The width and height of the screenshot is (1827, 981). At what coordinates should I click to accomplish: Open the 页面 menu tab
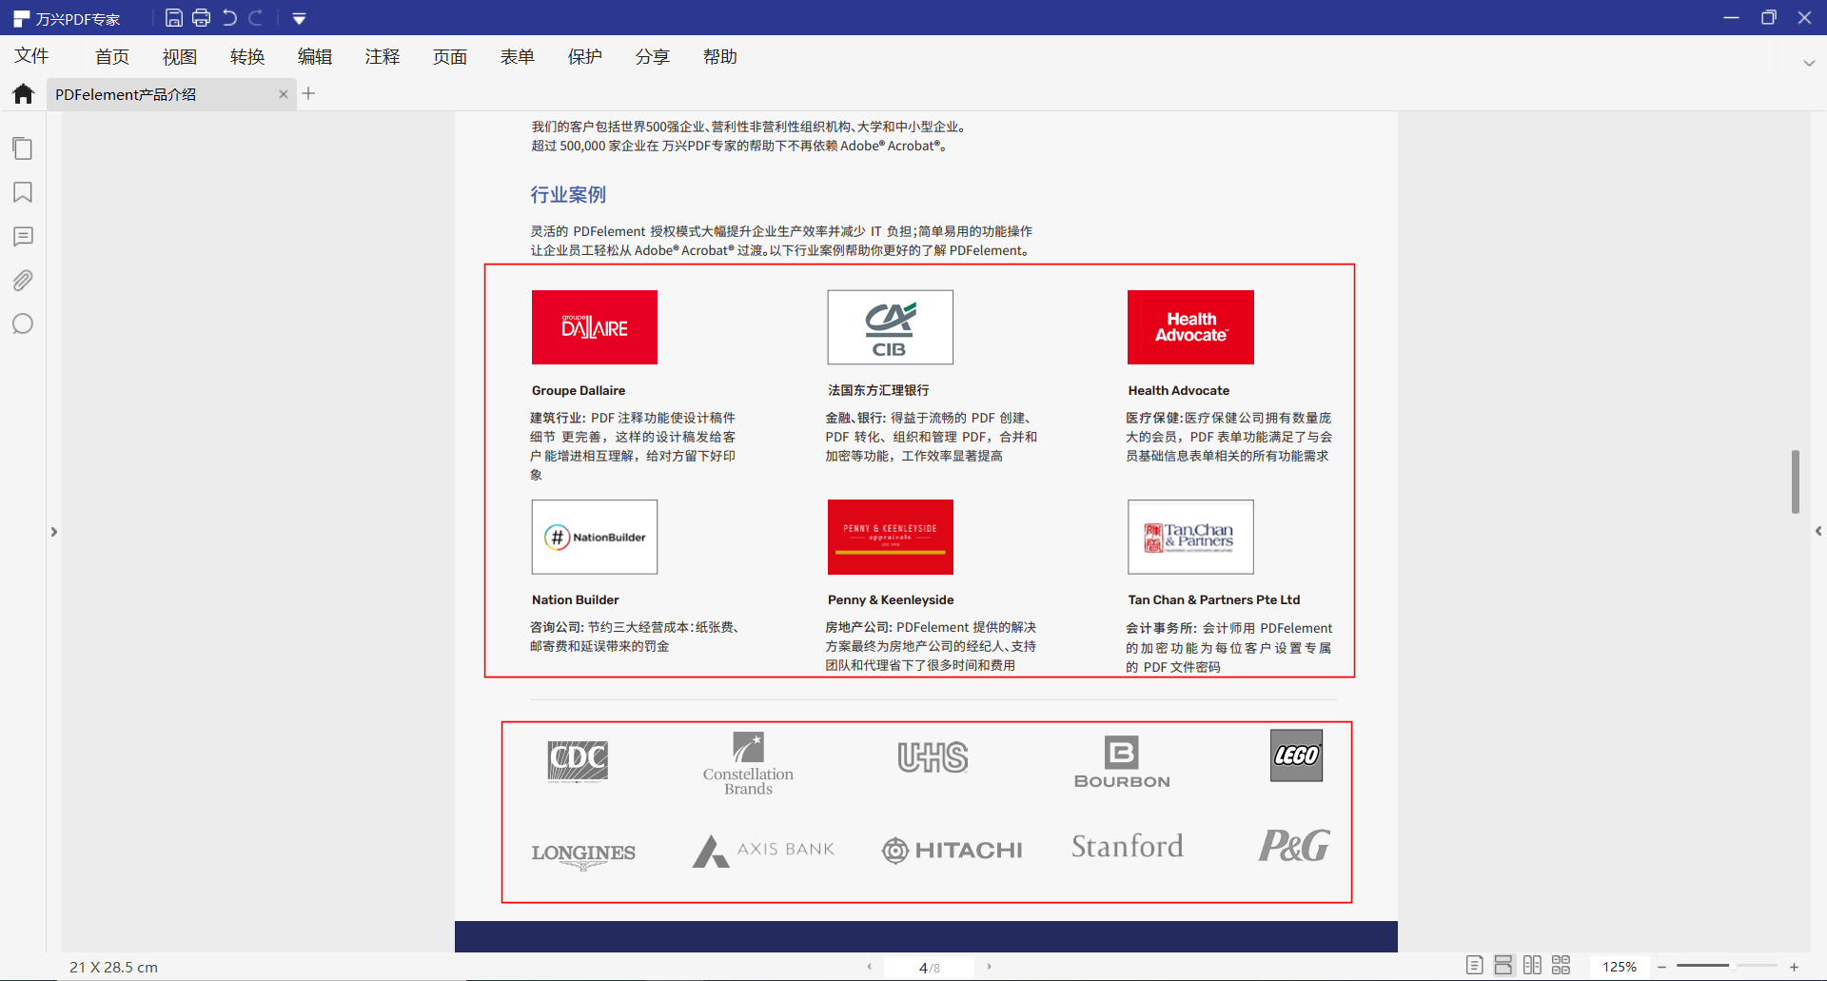click(450, 57)
